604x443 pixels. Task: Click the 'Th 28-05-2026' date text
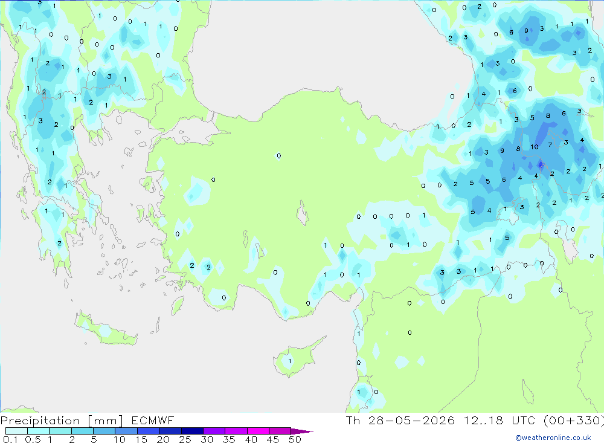point(400,421)
